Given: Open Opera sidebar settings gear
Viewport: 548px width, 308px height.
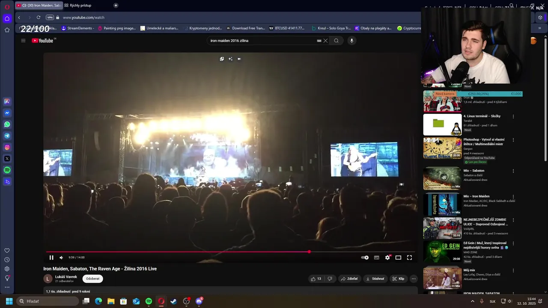Looking at the screenshot, I should pyautogui.click(x=7, y=269).
